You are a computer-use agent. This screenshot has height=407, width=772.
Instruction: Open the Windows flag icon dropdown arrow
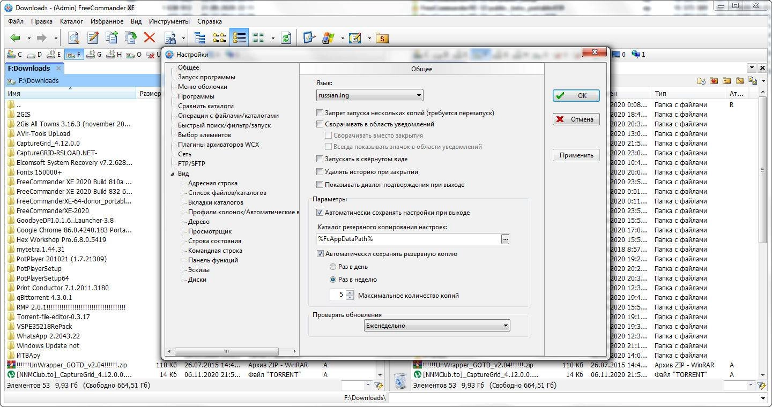pos(342,38)
